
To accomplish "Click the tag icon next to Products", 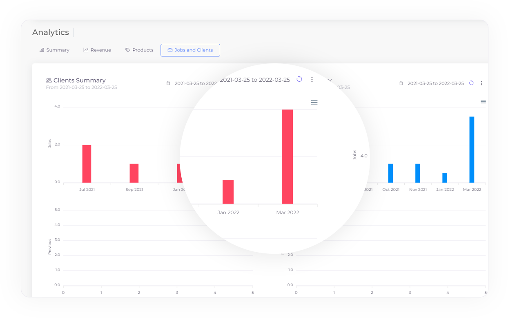I will click(x=127, y=49).
